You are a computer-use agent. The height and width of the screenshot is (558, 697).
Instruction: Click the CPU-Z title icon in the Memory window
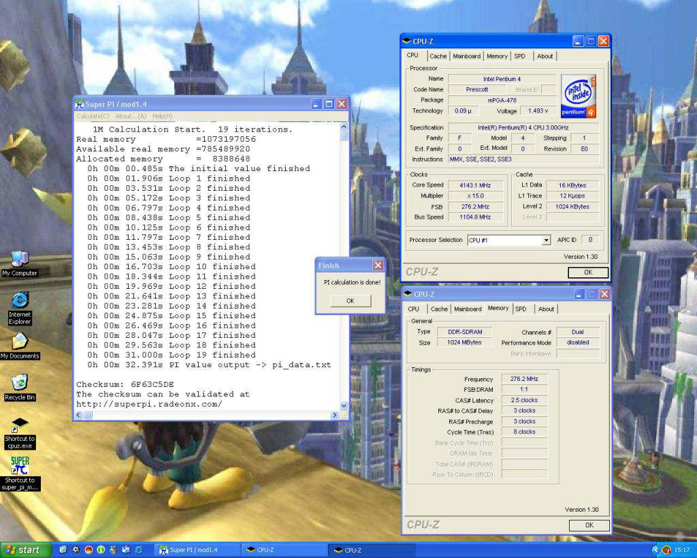[x=407, y=294]
